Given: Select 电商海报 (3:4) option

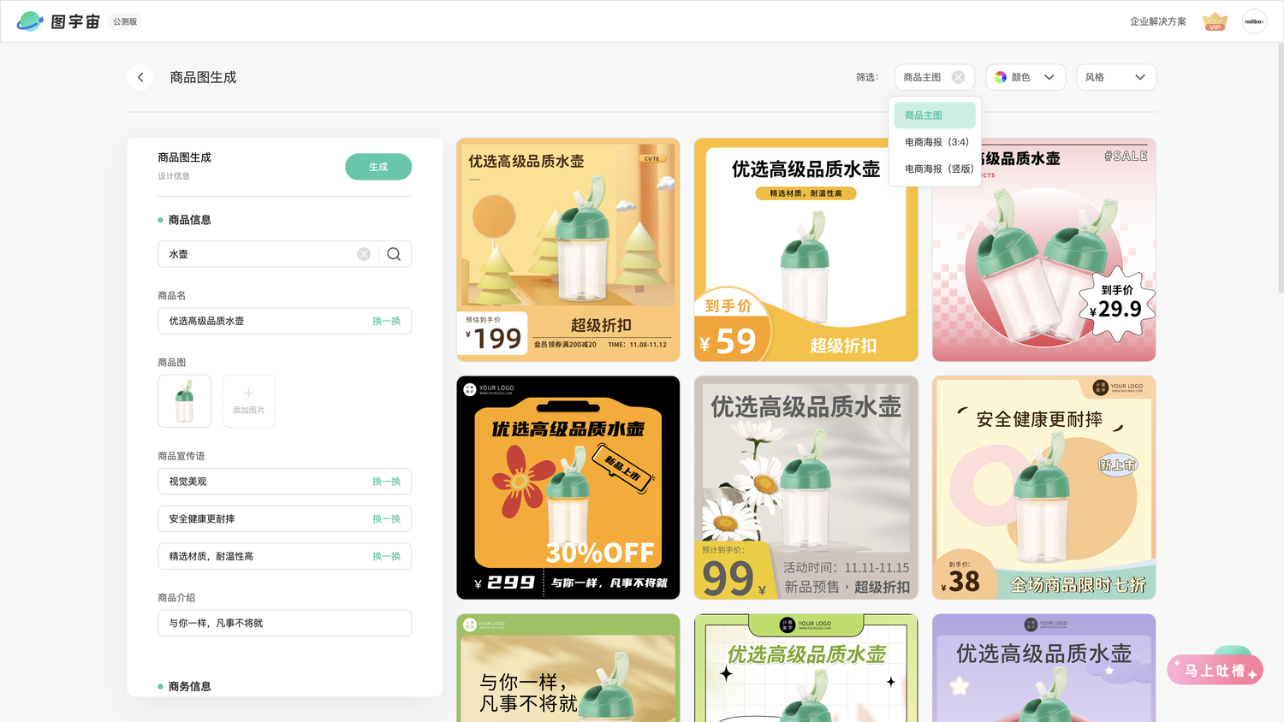Looking at the screenshot, I should [x=935, y=142].
